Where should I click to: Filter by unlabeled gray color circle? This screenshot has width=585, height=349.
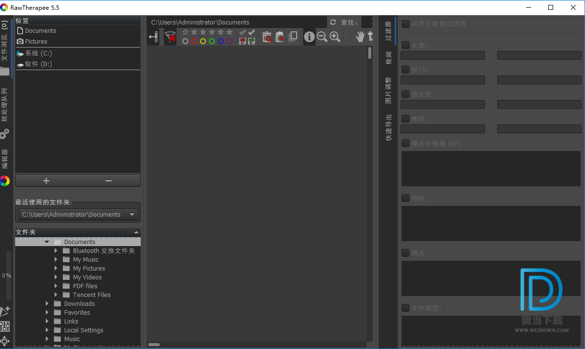point(185,41)
